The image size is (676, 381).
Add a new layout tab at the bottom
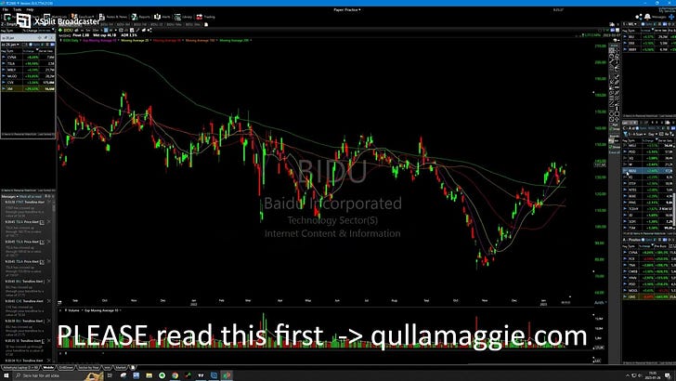tap(133, 368)
